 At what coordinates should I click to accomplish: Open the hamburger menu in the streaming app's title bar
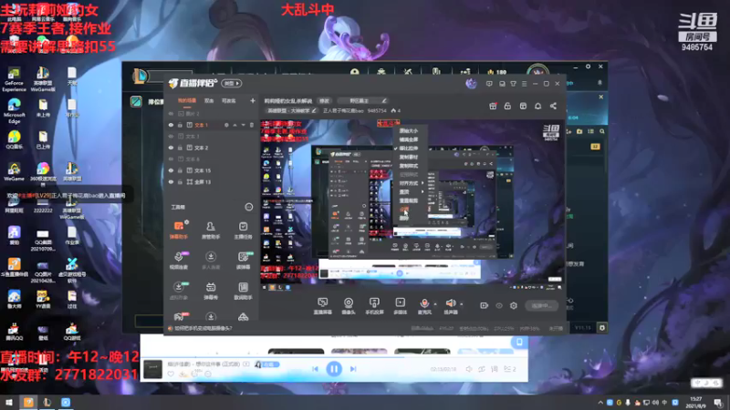524,84
